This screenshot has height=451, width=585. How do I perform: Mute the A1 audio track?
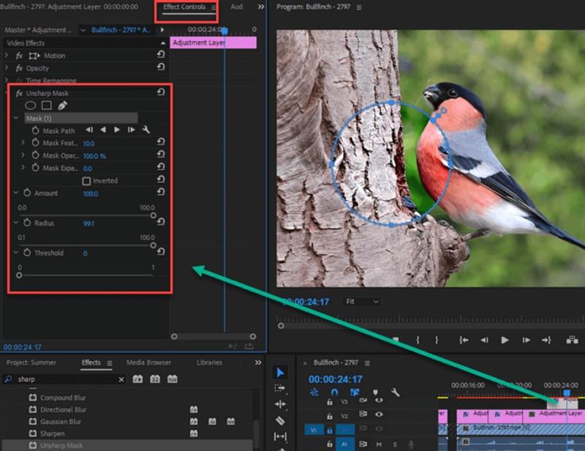click(x=380, y=444)
